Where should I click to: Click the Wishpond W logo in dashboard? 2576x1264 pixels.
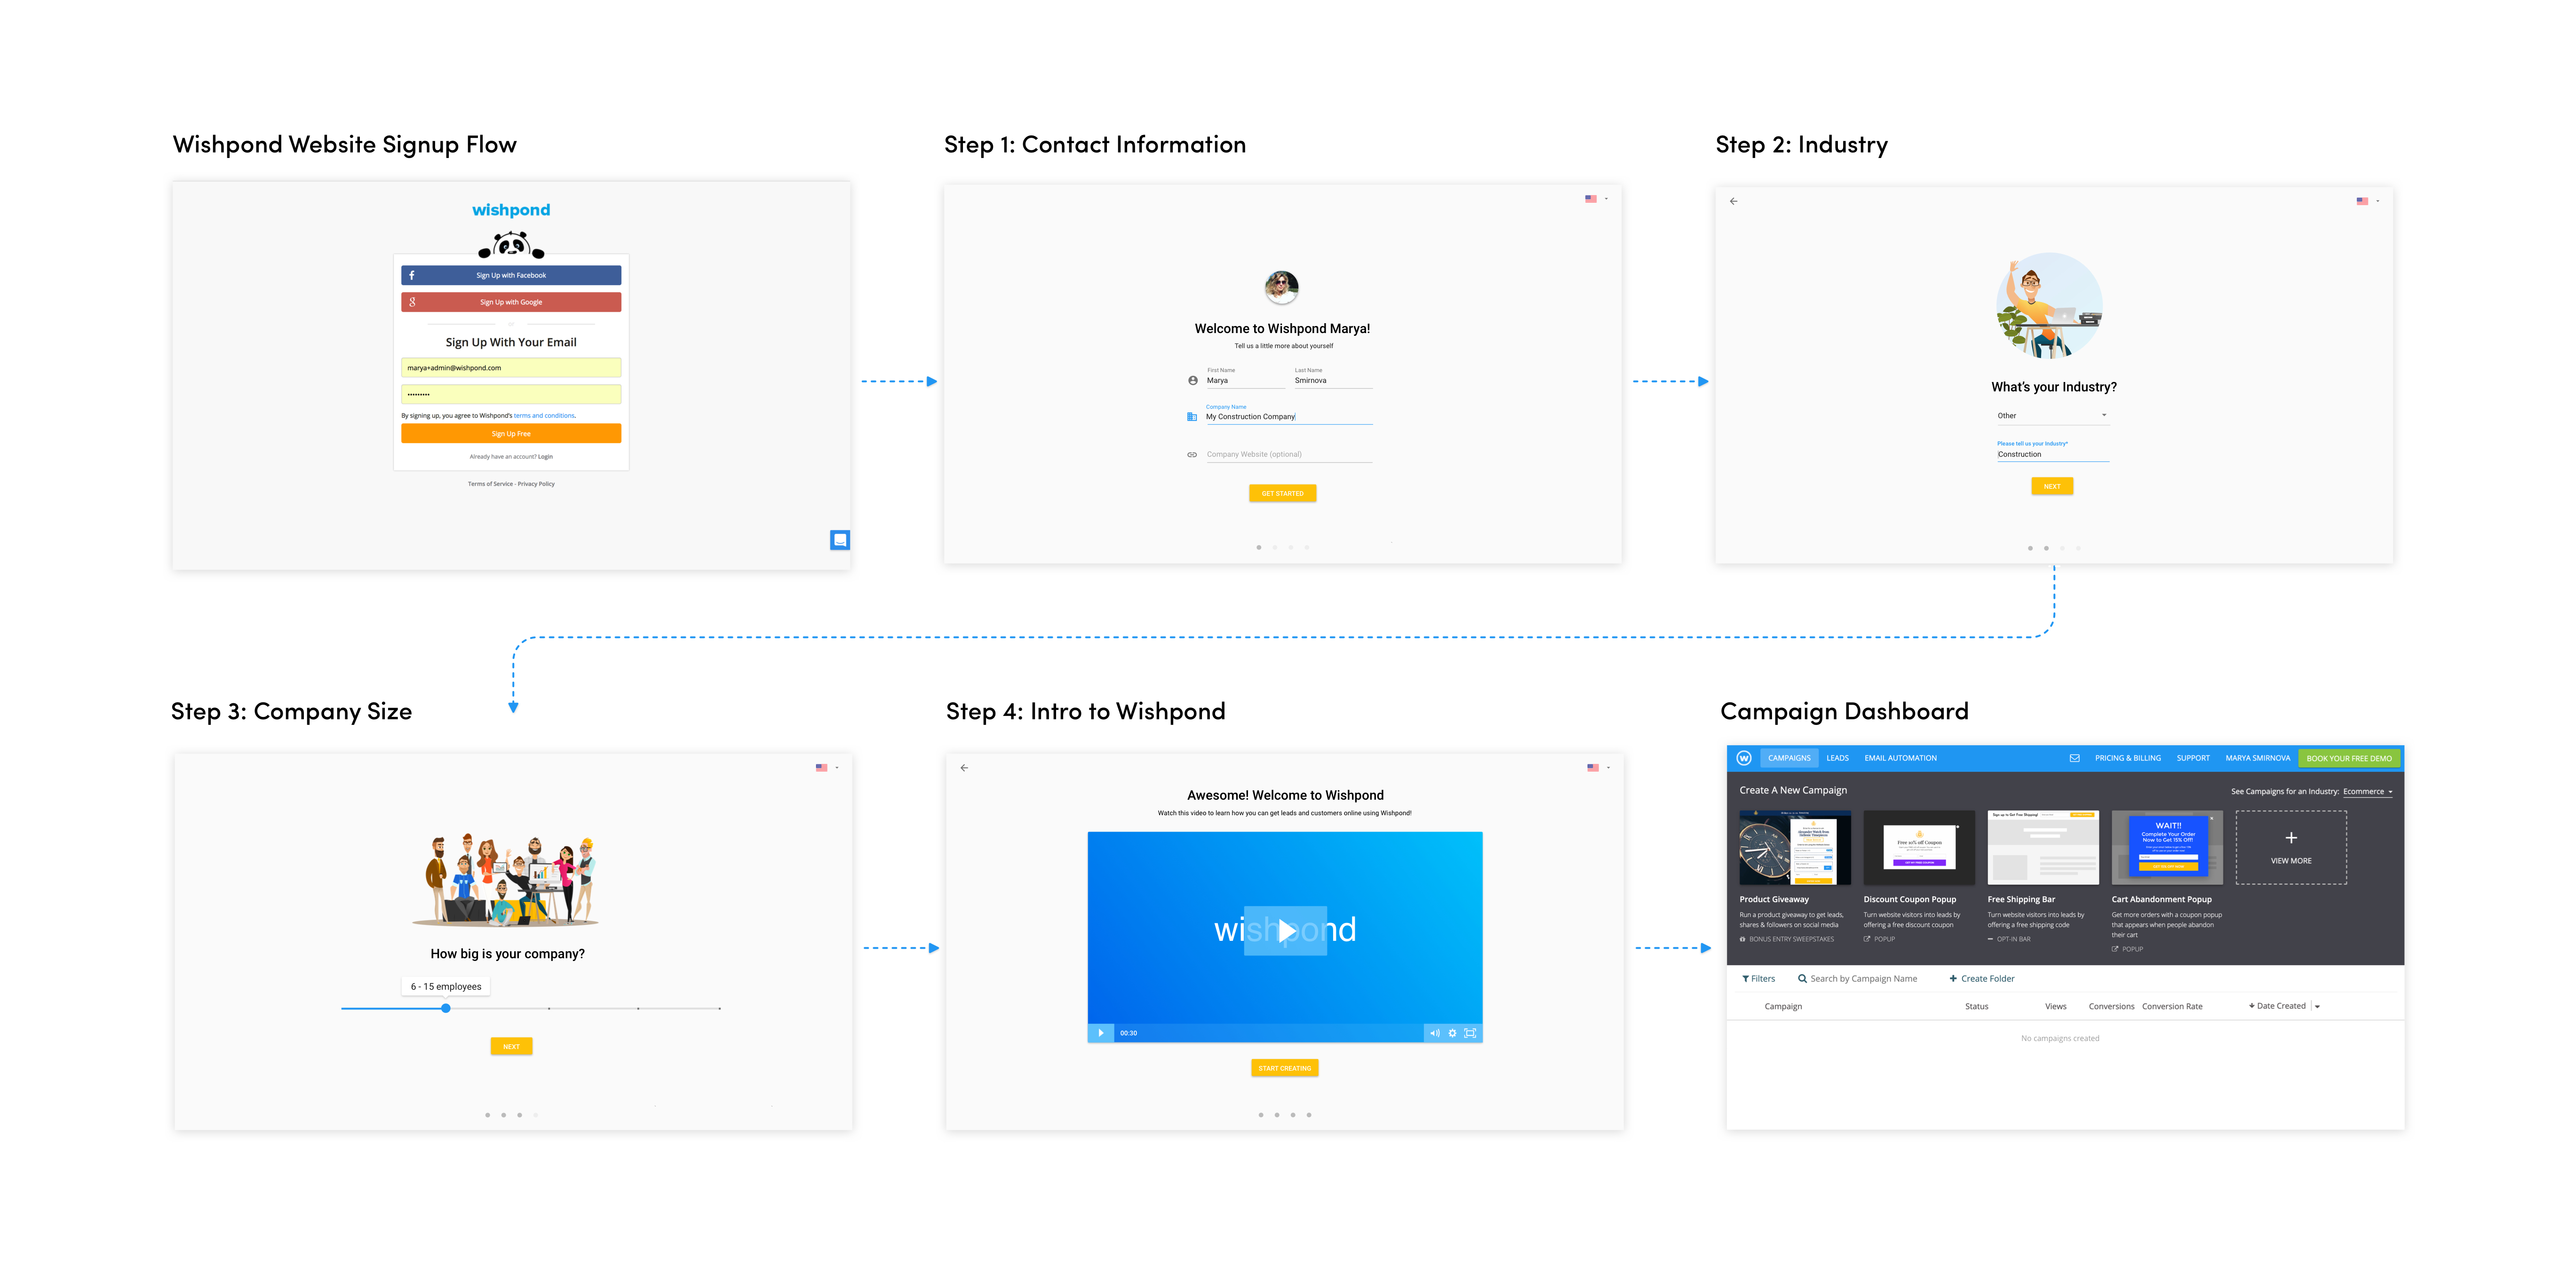(1744, 758)
